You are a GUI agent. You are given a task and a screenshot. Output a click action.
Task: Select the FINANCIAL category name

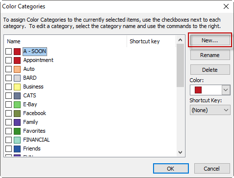click(x=36, y=140)
